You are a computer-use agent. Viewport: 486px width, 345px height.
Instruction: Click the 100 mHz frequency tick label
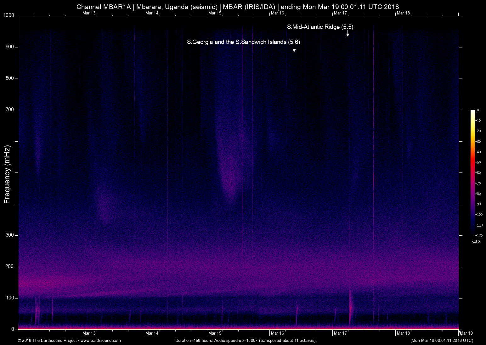click(x=10, y=298)
